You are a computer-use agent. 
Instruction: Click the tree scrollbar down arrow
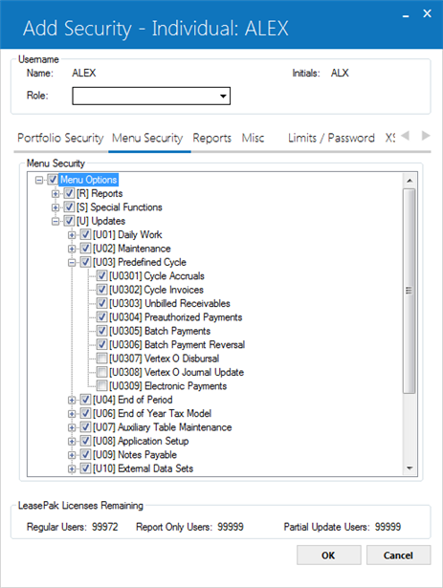pos(410,468)
